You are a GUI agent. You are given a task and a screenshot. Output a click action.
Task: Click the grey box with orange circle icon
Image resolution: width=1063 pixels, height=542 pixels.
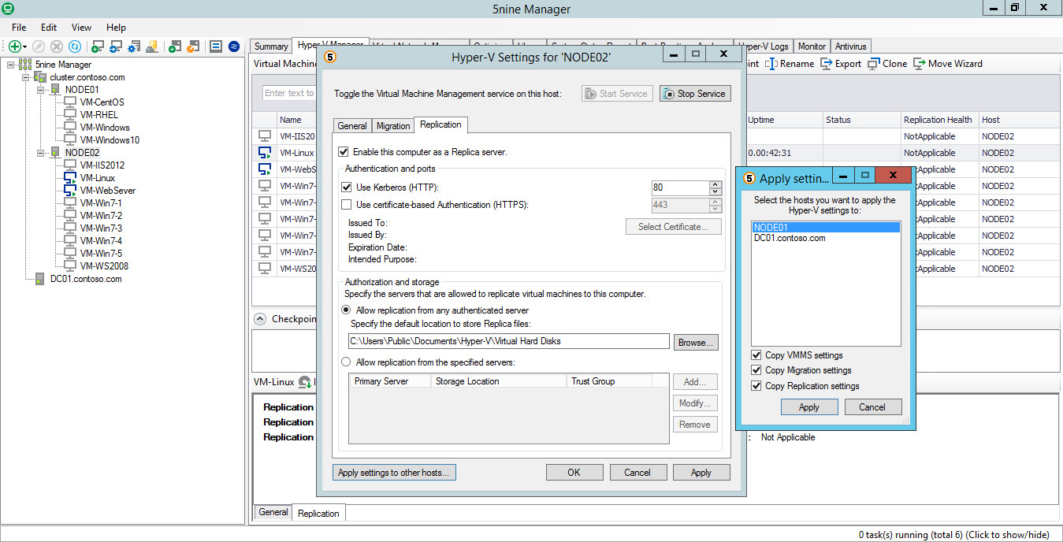tap(193, 47)
